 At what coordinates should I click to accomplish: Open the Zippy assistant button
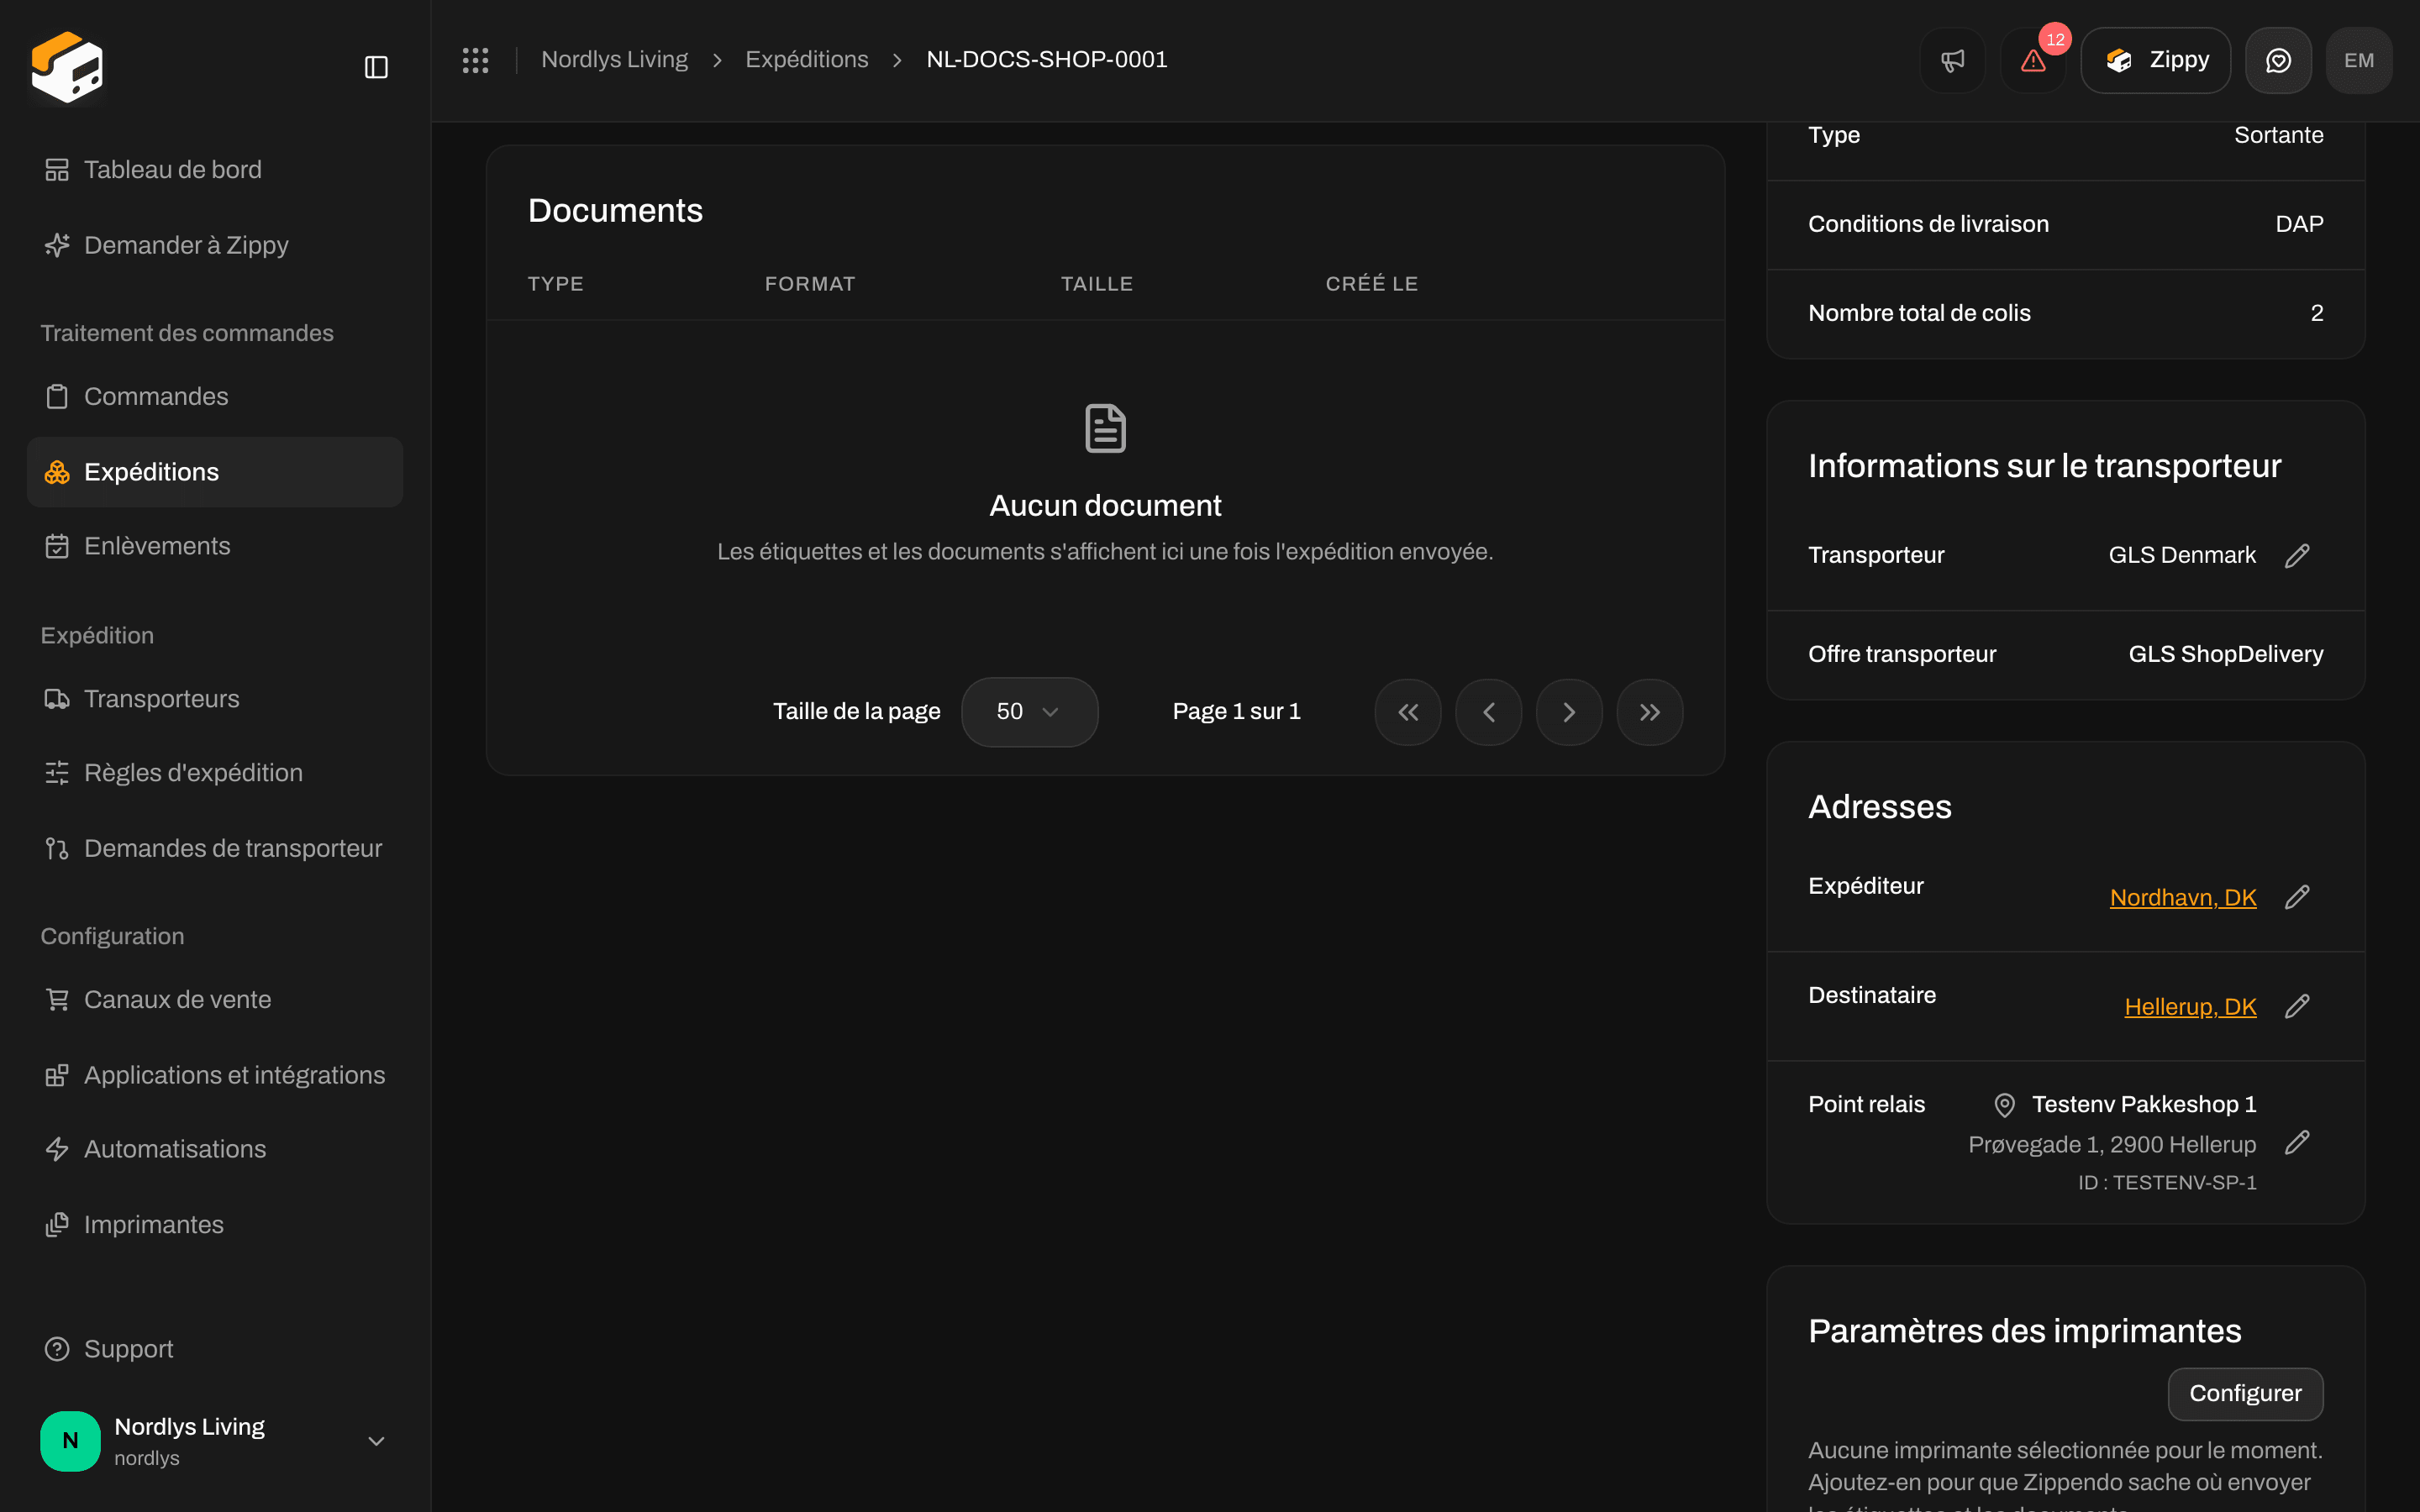(2155, 60)
